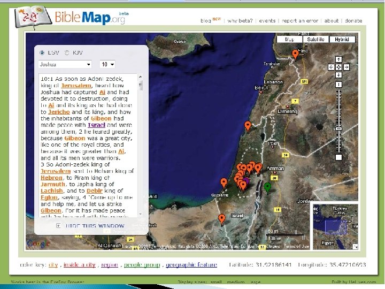385x289 pixels.
Task: Click the overview mini-map thumbnail
Action: (x=335, y=227)
